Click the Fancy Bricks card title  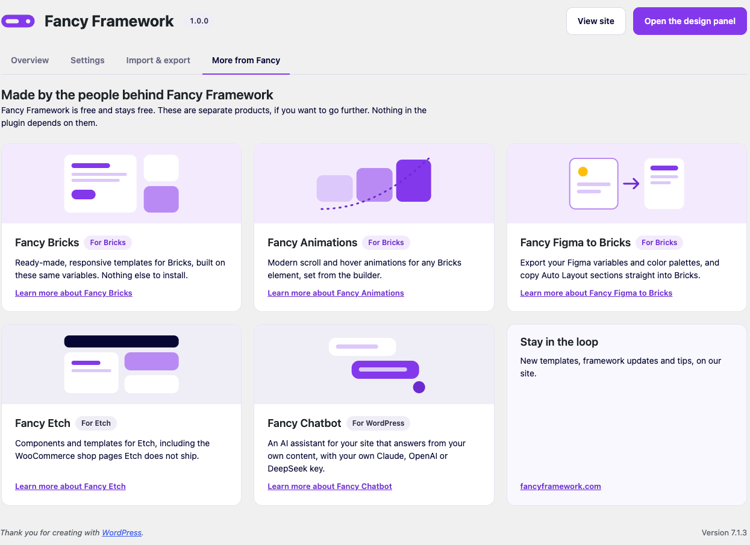tap(47, 243)
